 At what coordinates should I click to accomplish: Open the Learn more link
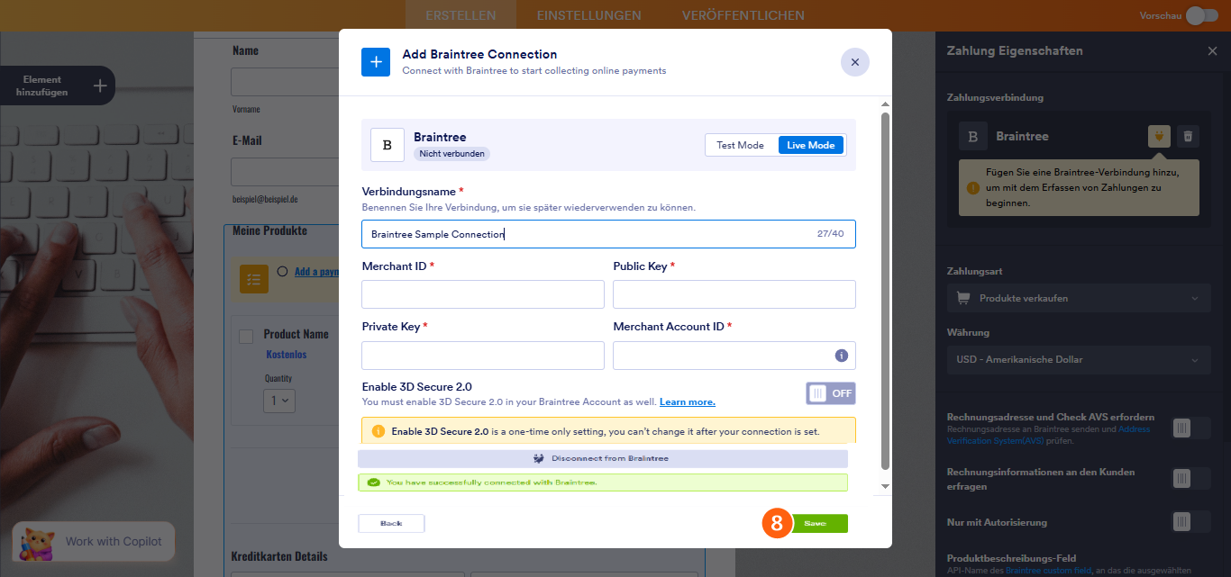point(688,402)
